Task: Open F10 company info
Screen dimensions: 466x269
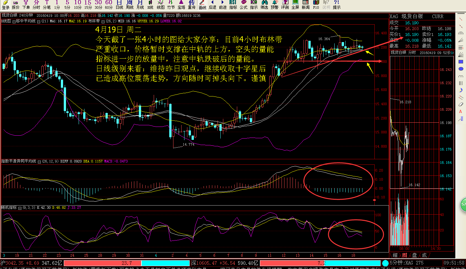Action: pos(316,5)
